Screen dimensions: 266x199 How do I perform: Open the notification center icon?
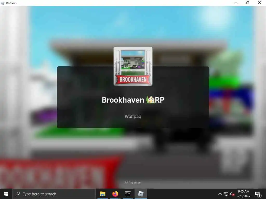click(x=258, y=194)
